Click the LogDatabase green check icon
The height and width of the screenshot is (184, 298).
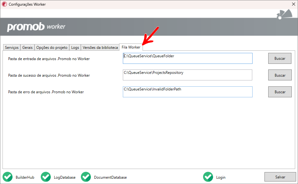coord(46,177)
